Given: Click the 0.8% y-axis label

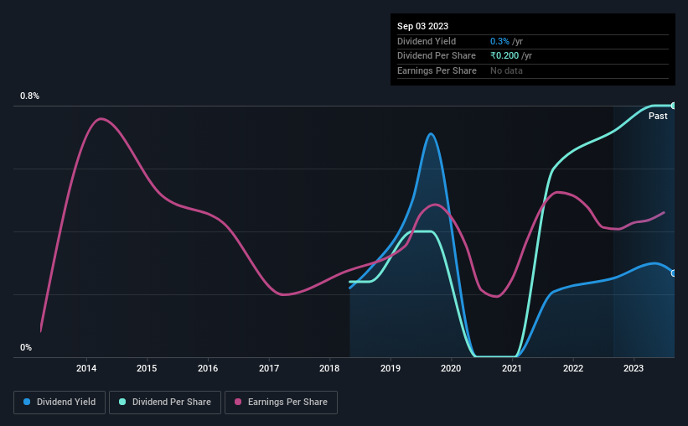Looking at the screenshot, I should pyautogui.click(x=29, y=96).
